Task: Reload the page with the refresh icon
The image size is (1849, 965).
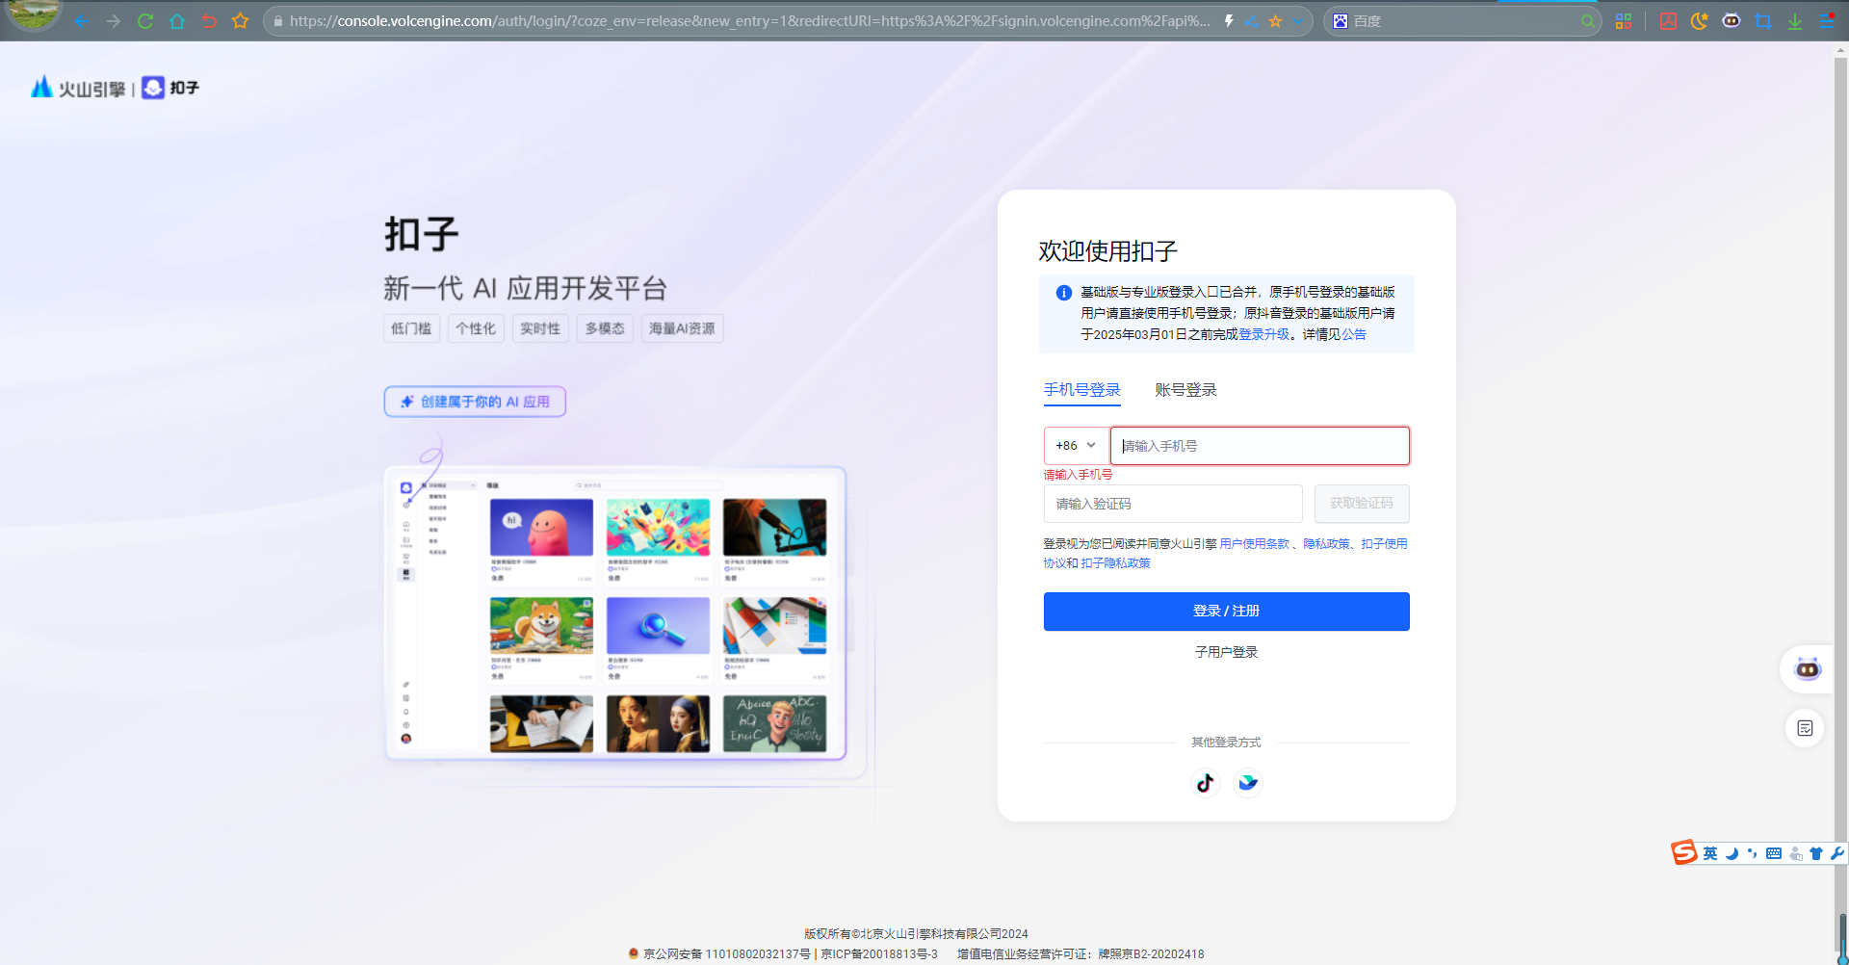Action: pyautogui.click(x=145, y=21)
